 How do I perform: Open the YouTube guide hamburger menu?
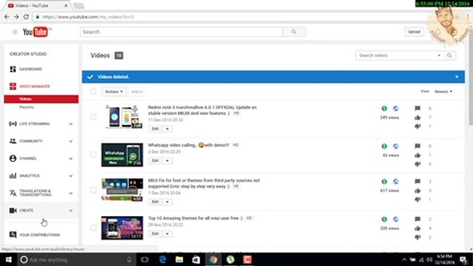point(15,32)
